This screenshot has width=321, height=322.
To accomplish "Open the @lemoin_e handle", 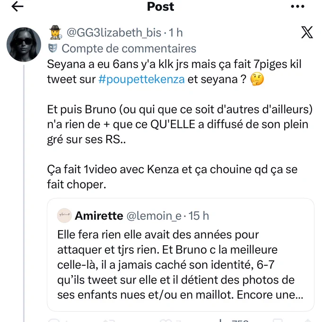I will tap(154, 216).
